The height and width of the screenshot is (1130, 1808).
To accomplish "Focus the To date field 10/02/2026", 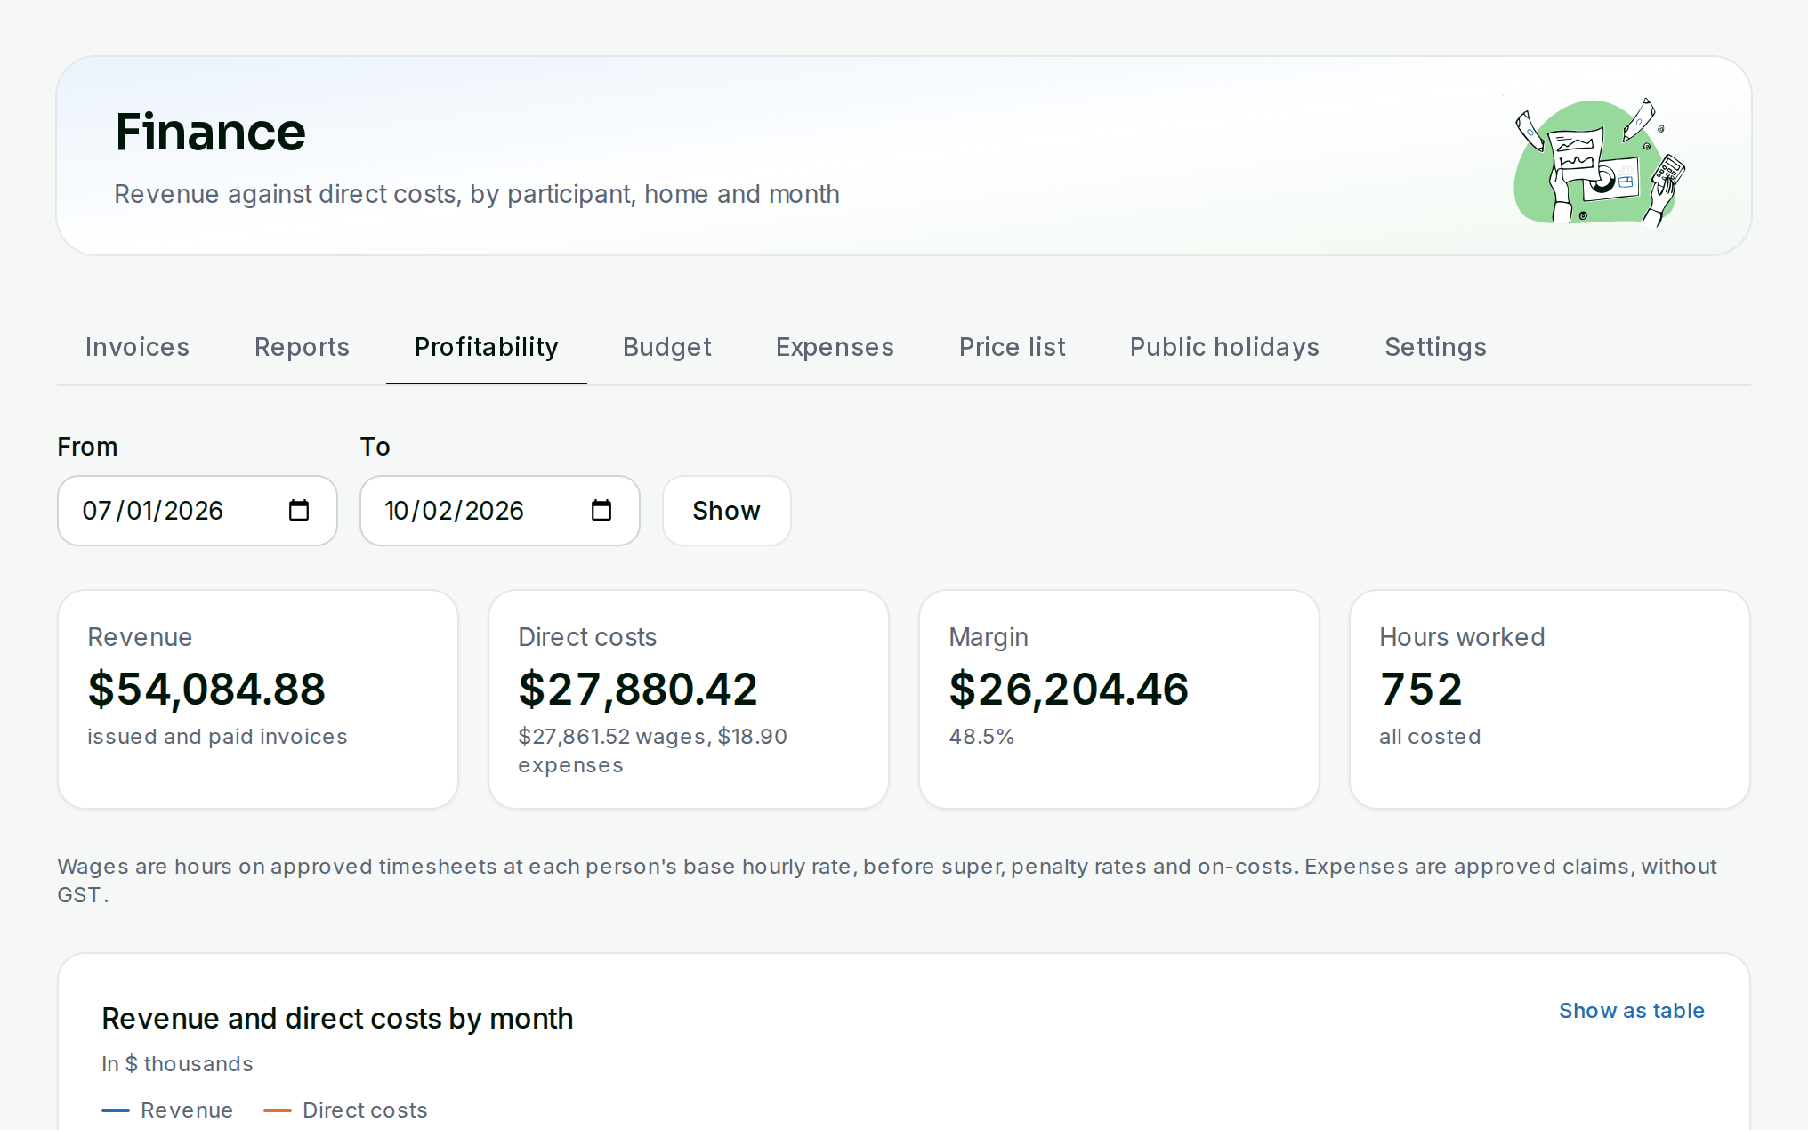I will (500, 511).
